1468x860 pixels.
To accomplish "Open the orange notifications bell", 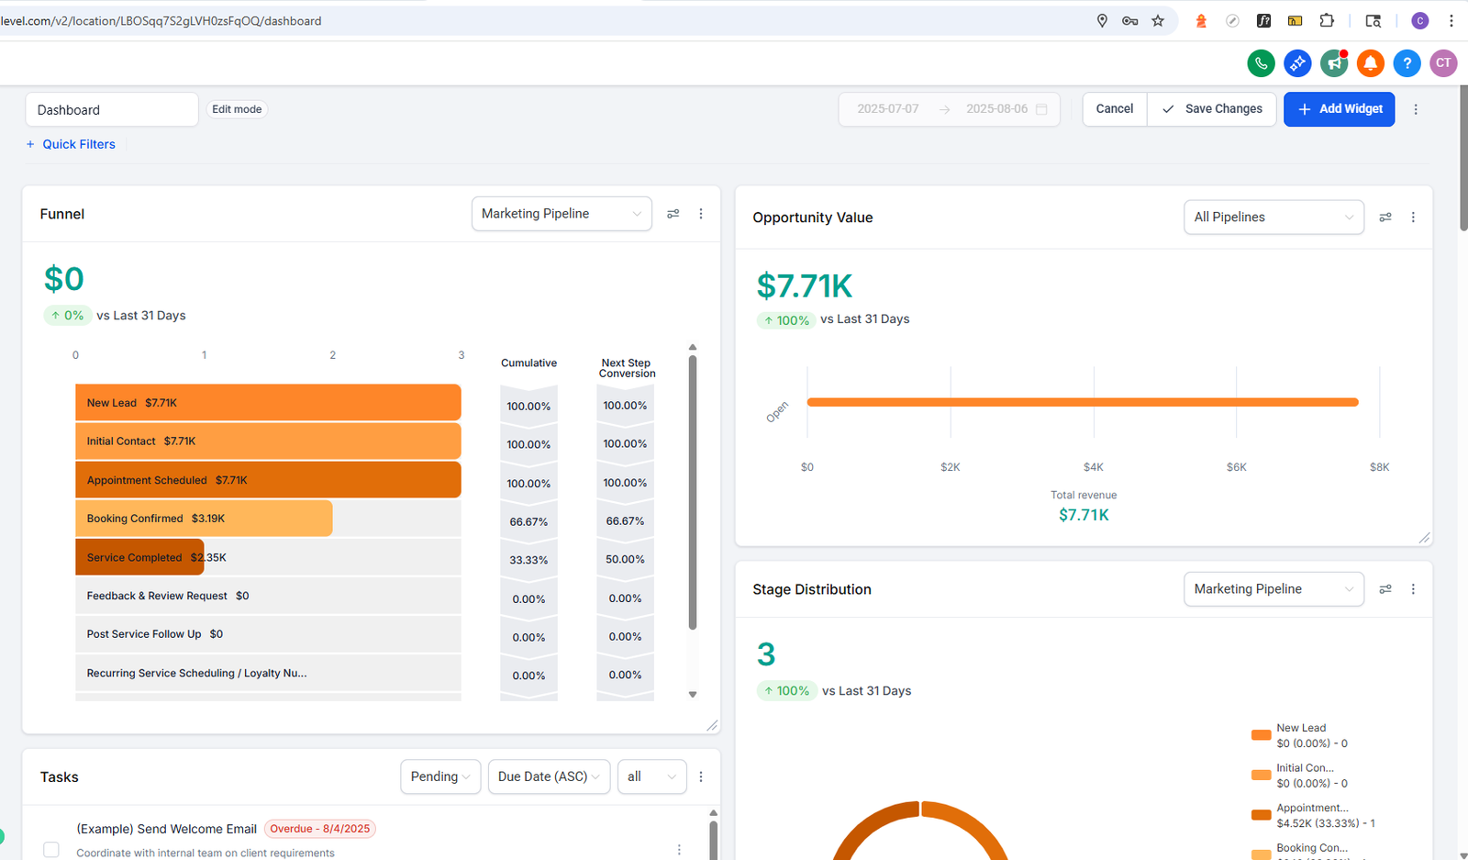I will [1370, 62].
